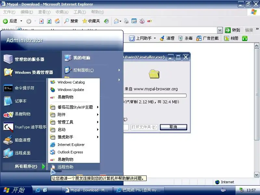This screenshot has height=195, width=260.
Task: Click the green headset icon in toolbar
Action: click(x=245, y=38)
